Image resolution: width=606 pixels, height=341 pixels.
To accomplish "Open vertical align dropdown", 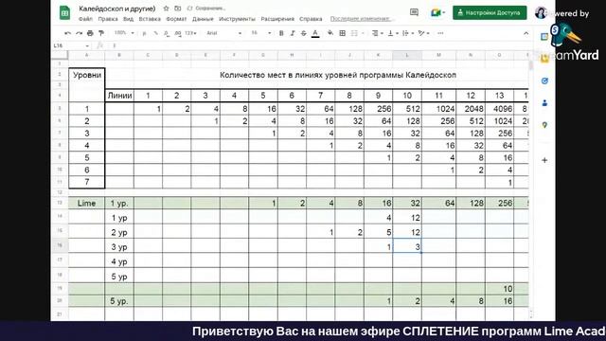I will [x=393, y=33].
